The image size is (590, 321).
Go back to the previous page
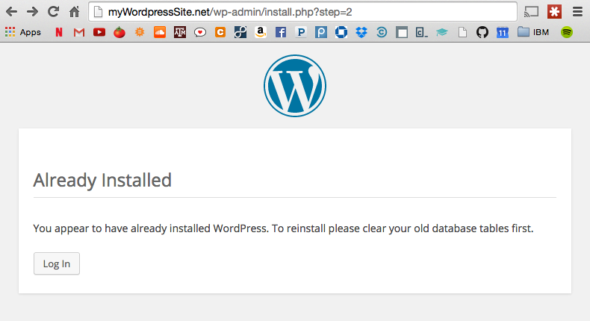tap(12, 12)
